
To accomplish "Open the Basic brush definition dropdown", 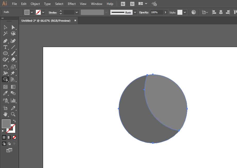I will (135, 12).
